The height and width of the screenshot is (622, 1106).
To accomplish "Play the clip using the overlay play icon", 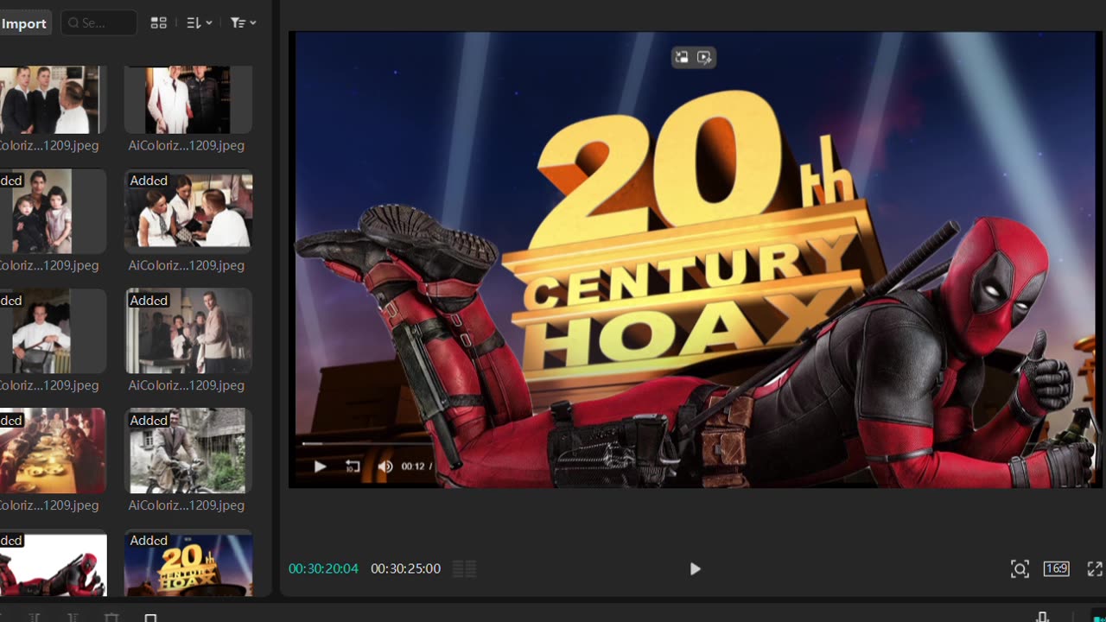I will tap(320, 466).
